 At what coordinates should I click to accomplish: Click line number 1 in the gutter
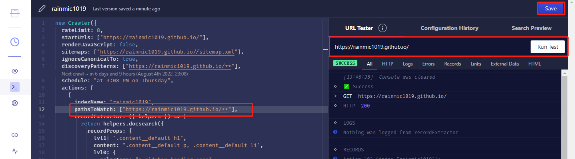coord(43,23)
